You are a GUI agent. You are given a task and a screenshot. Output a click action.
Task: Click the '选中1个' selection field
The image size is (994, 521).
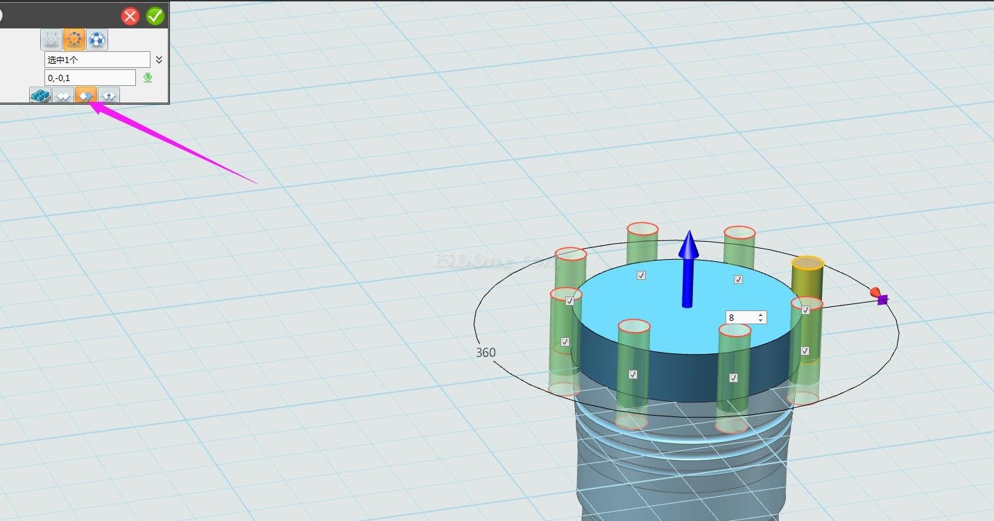pyautogui.click(x=97, y=60)
